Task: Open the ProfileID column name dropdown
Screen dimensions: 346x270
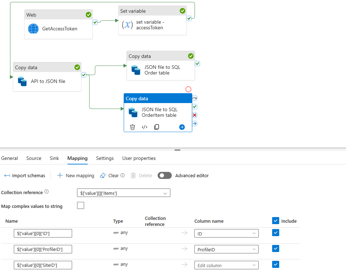Action: (x=227, y=249)
